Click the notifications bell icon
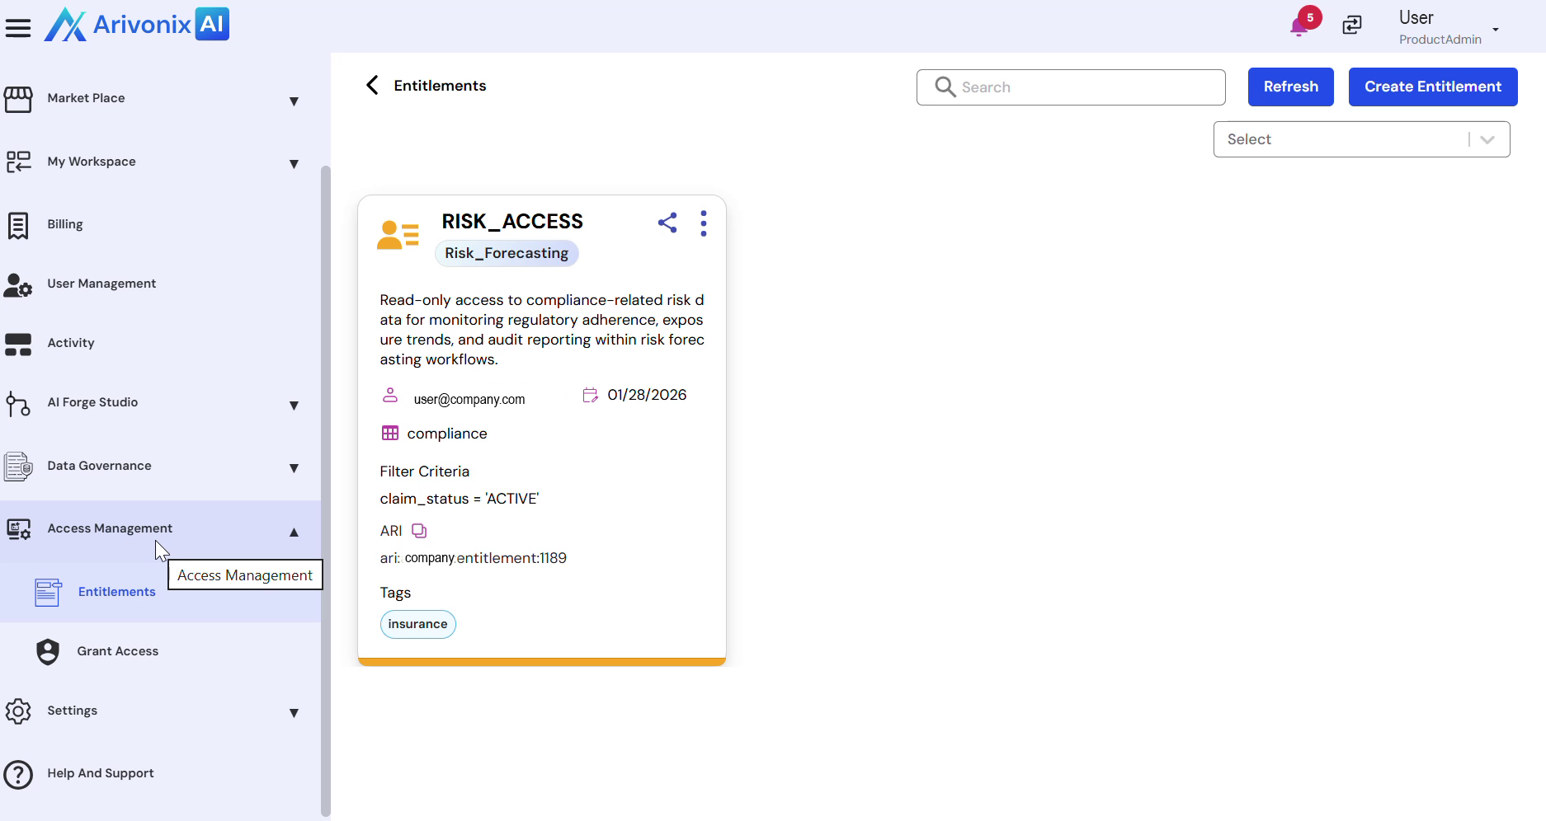The width and height of the screenshot is (1546, 821). coord(1299,27)
